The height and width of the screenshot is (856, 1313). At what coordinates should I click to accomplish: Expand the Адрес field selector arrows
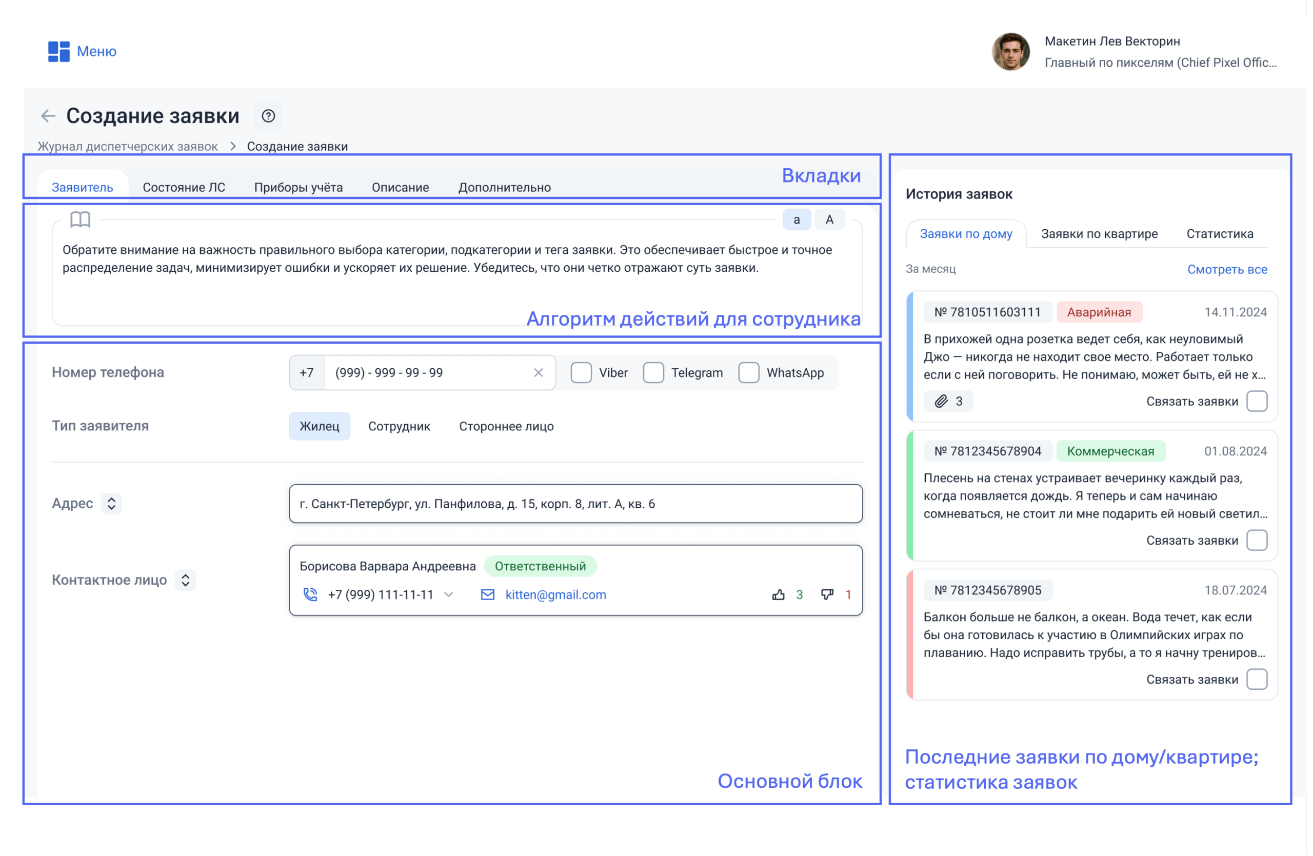click(111, 505)
